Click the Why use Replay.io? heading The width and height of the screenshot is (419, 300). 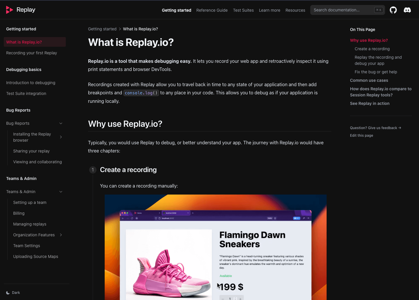(125, 124)
